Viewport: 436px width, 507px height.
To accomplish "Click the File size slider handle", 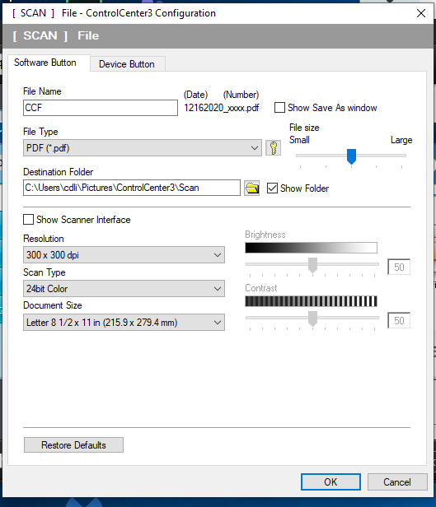I will (x=351, y=156).
